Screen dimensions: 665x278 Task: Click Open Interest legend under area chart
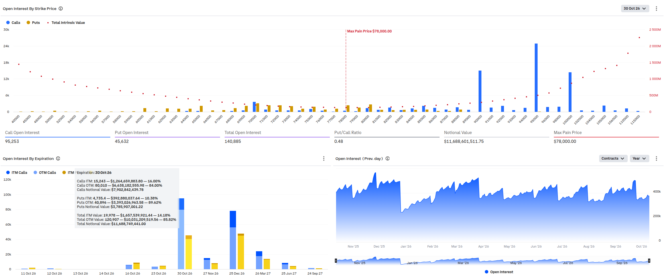tap(499, 272)
